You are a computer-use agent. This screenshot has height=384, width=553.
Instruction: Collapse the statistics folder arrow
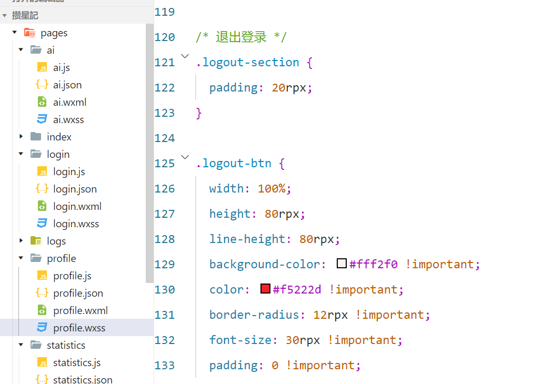tap(21, 345)
